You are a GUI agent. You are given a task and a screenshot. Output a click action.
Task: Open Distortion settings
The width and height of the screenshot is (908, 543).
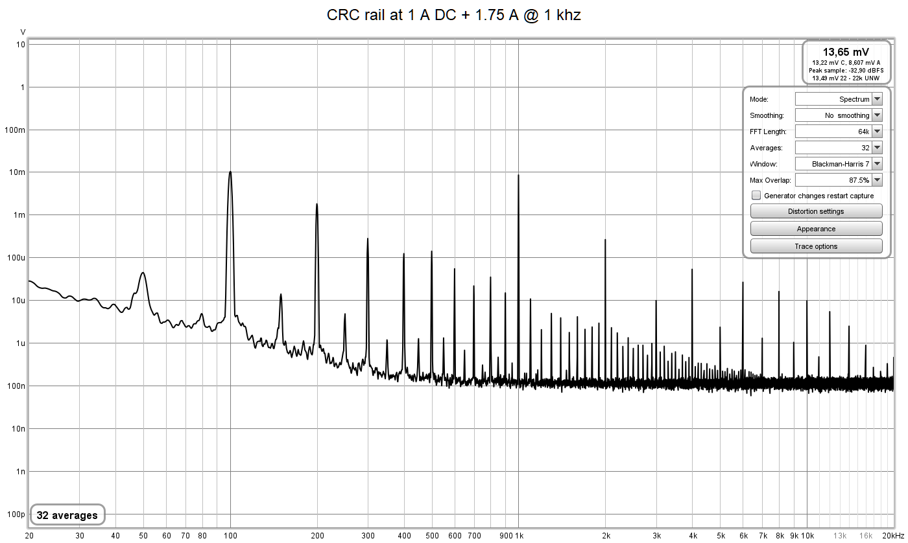(x=816, y=211)
